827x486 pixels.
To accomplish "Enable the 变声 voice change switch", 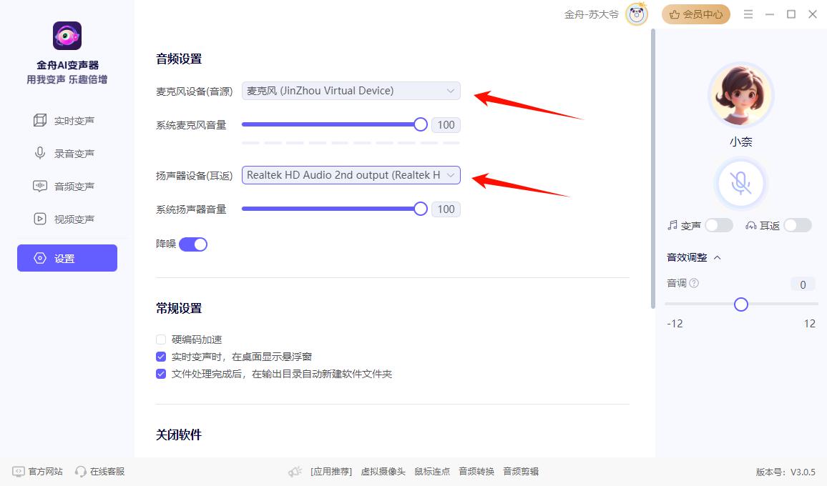I will (x=719, y=226).
